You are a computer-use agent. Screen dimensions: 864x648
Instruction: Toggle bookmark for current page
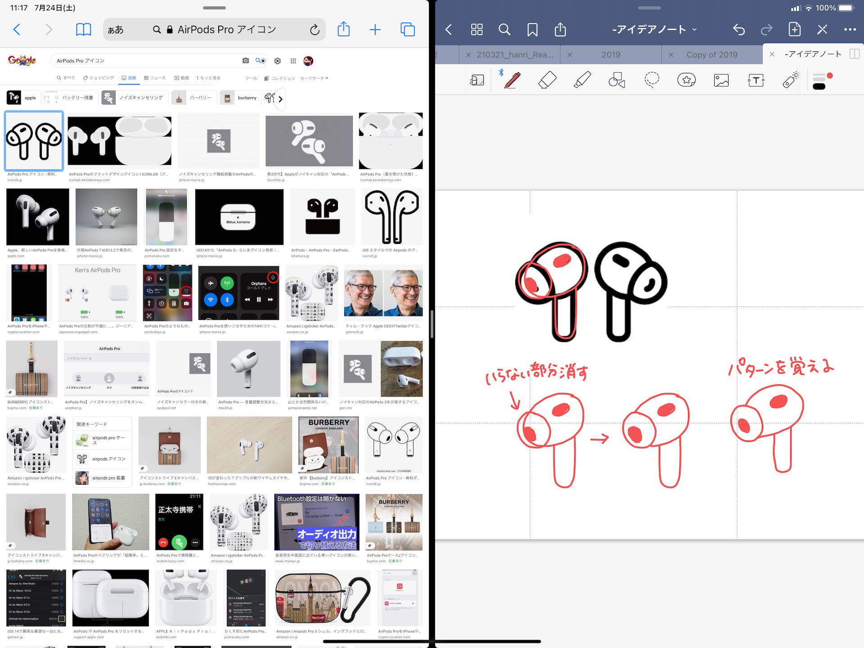[532, 30]
